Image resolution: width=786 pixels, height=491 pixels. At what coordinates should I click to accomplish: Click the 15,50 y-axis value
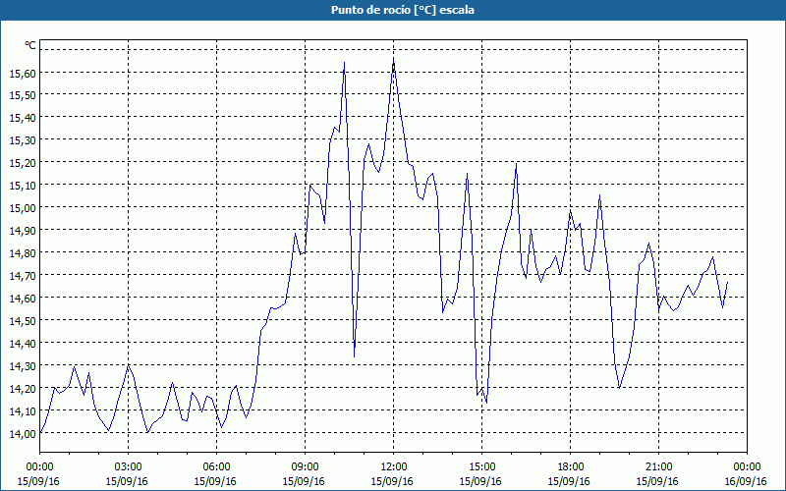(x=23, y=95)
